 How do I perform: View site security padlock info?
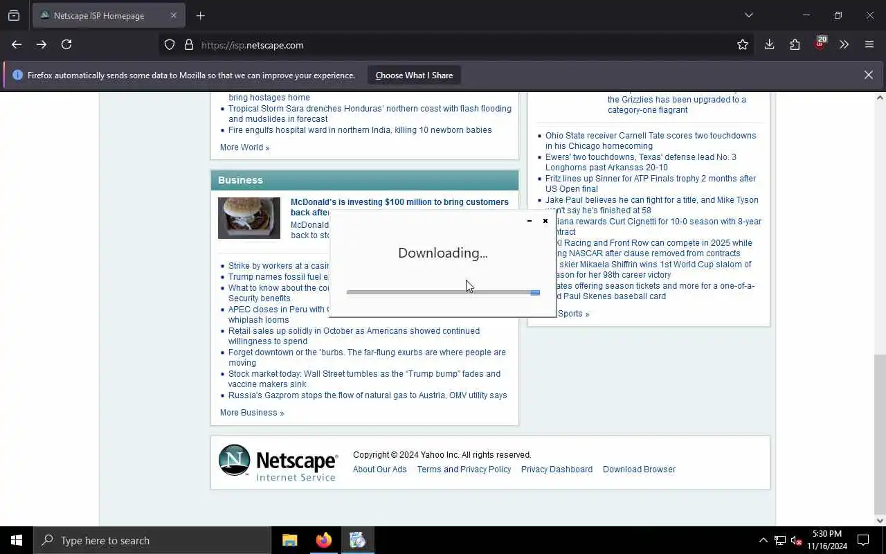pyautogui.click(x=188, y=45)
